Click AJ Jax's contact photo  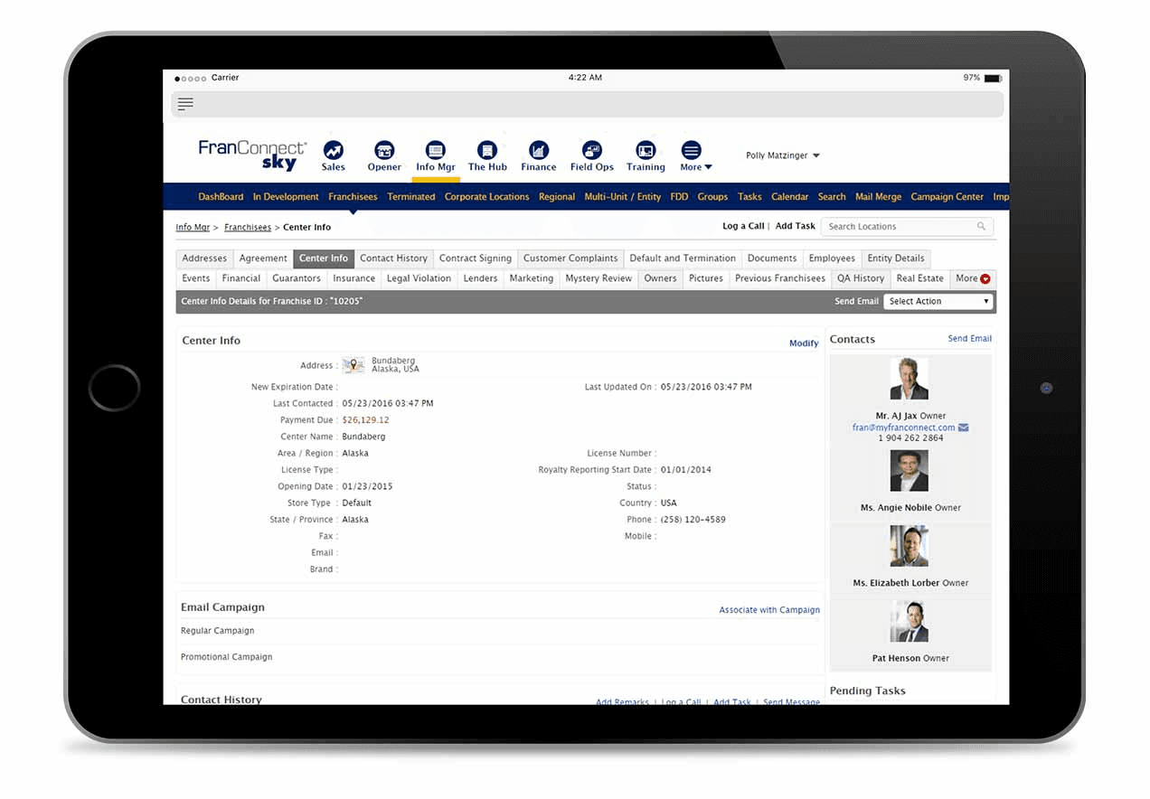click(909, 380)
